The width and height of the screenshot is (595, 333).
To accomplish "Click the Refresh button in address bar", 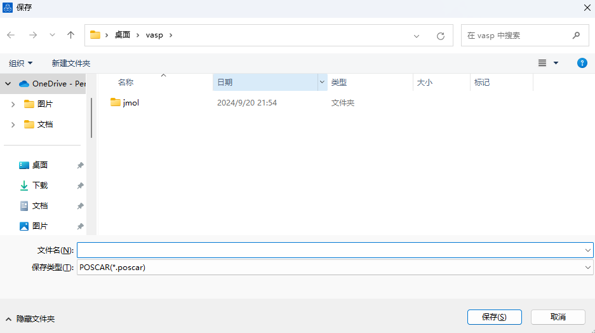I will tap(440, 36).
